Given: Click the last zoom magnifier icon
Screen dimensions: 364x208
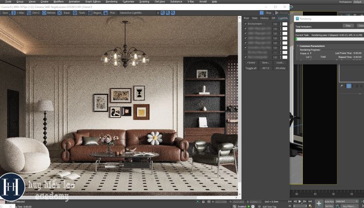Looking at the screenshot, I should coord(173,13).
